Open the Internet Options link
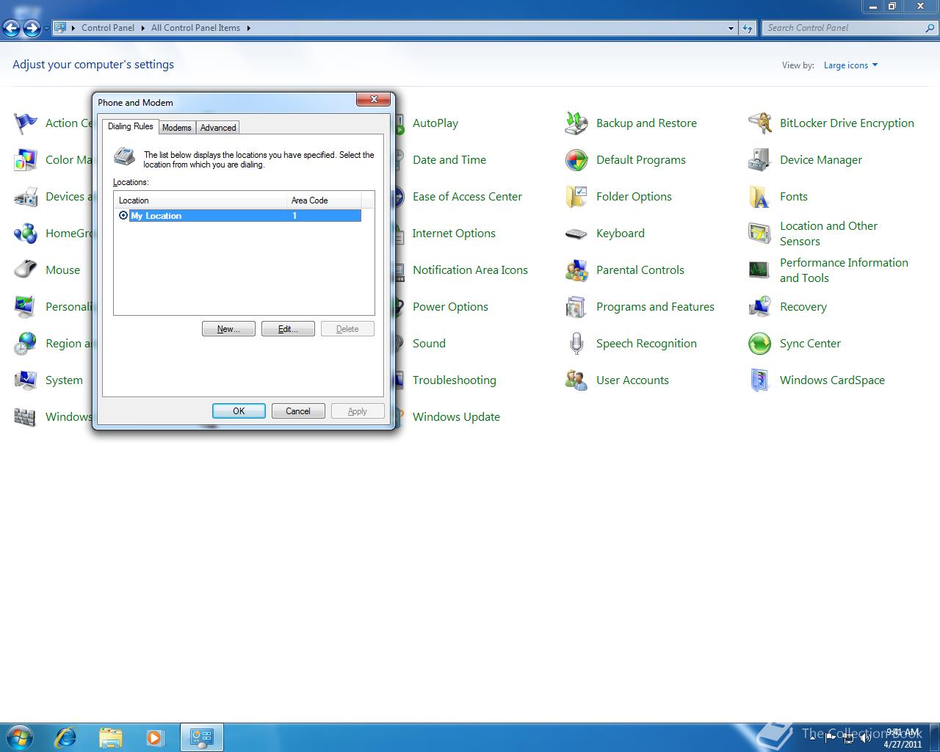 tap(454, 234)
